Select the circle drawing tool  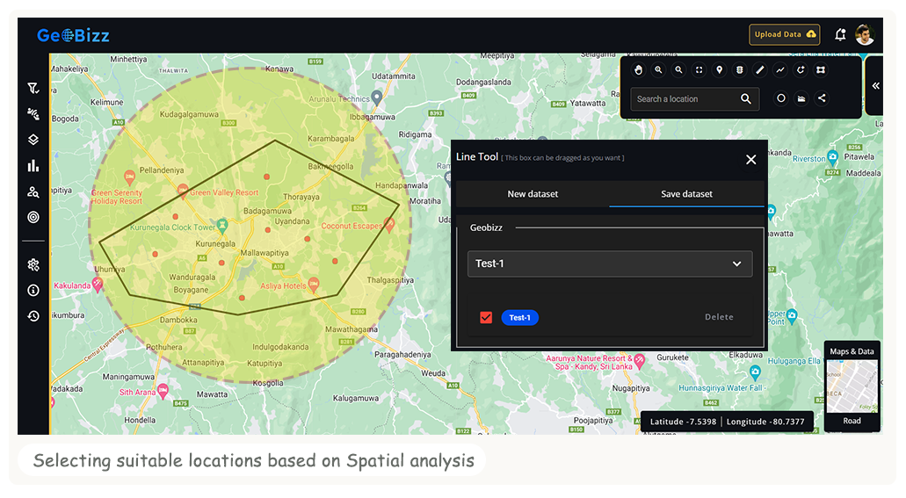coord(780,98)
